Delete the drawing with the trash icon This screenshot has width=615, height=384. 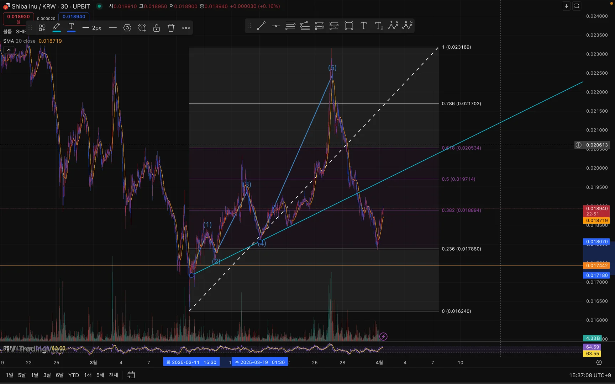[171, 28]
